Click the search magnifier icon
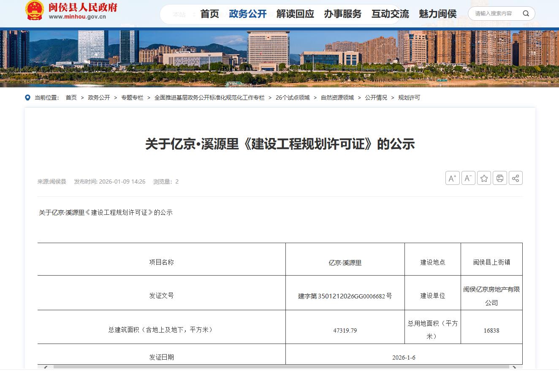 click(526, 14)
